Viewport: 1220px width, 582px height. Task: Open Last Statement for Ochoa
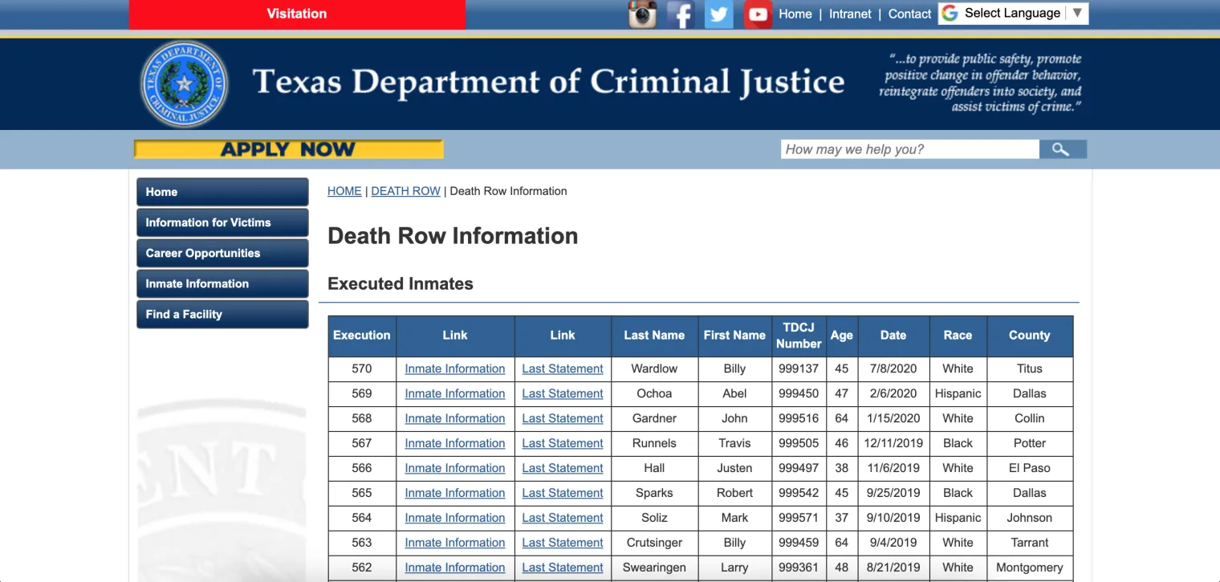click(563, 393)
